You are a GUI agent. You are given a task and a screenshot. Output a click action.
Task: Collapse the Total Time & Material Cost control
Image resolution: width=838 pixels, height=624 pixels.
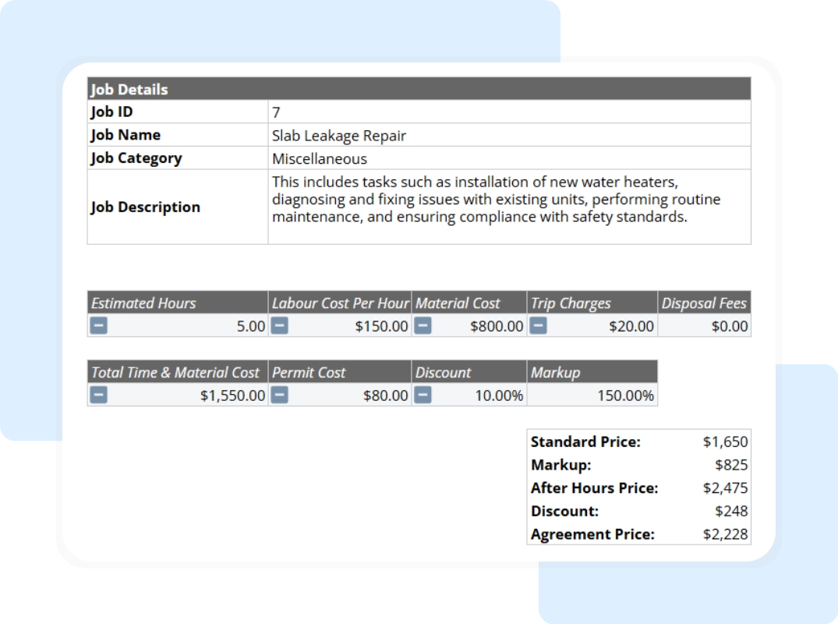coord(98,395)
